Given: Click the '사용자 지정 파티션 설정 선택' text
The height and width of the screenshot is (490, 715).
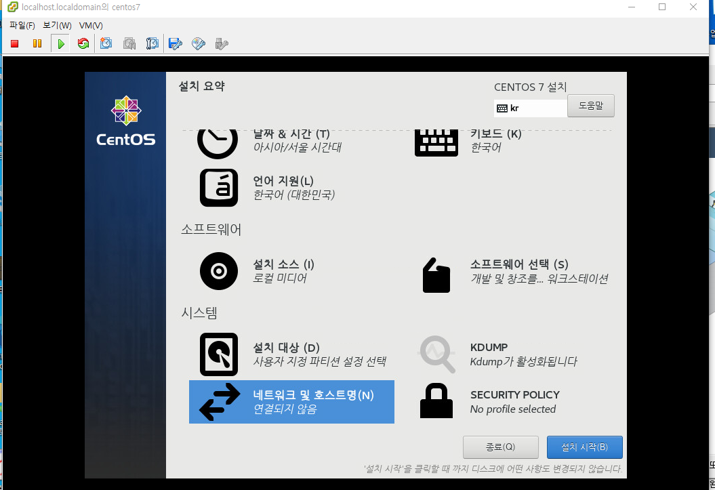Looking at the screenshot, I should click(x=320, y=361).
